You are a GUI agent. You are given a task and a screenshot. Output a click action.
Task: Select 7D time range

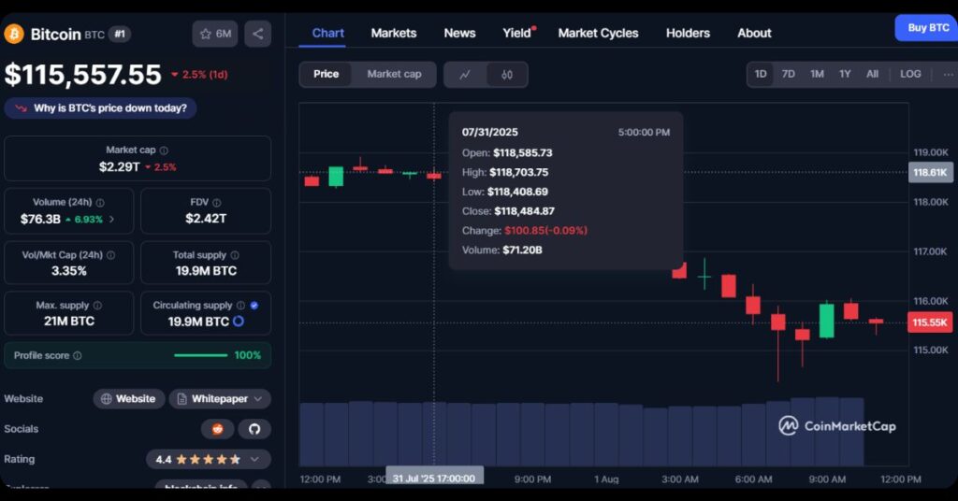(788, 74)
